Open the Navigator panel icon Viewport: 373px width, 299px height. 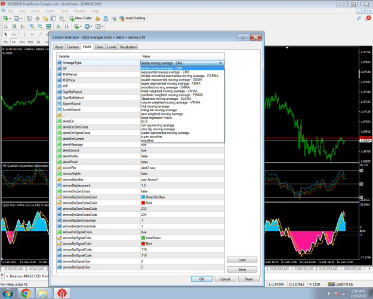45,19
